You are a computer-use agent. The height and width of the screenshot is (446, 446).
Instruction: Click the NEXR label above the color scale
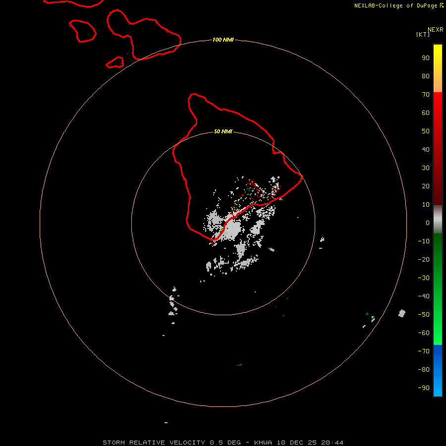[436, 30]
